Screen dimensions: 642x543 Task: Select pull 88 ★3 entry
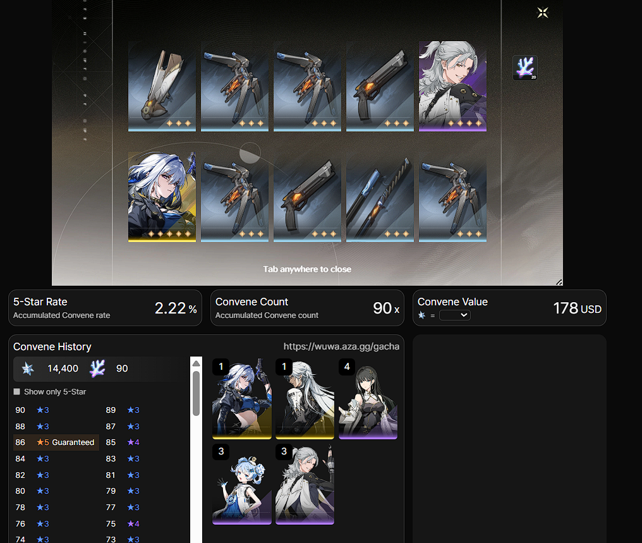(32, 426)
